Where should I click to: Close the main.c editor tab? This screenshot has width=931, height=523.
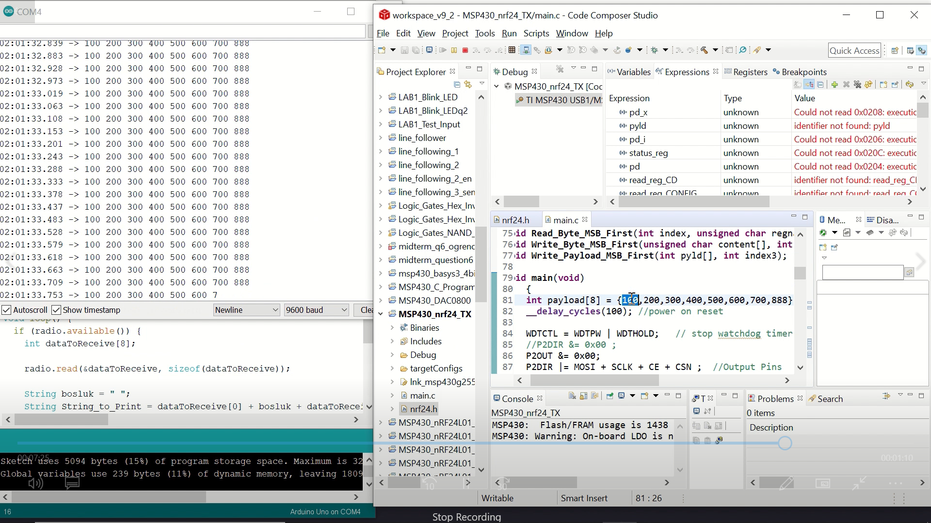[x=585, y=219]
